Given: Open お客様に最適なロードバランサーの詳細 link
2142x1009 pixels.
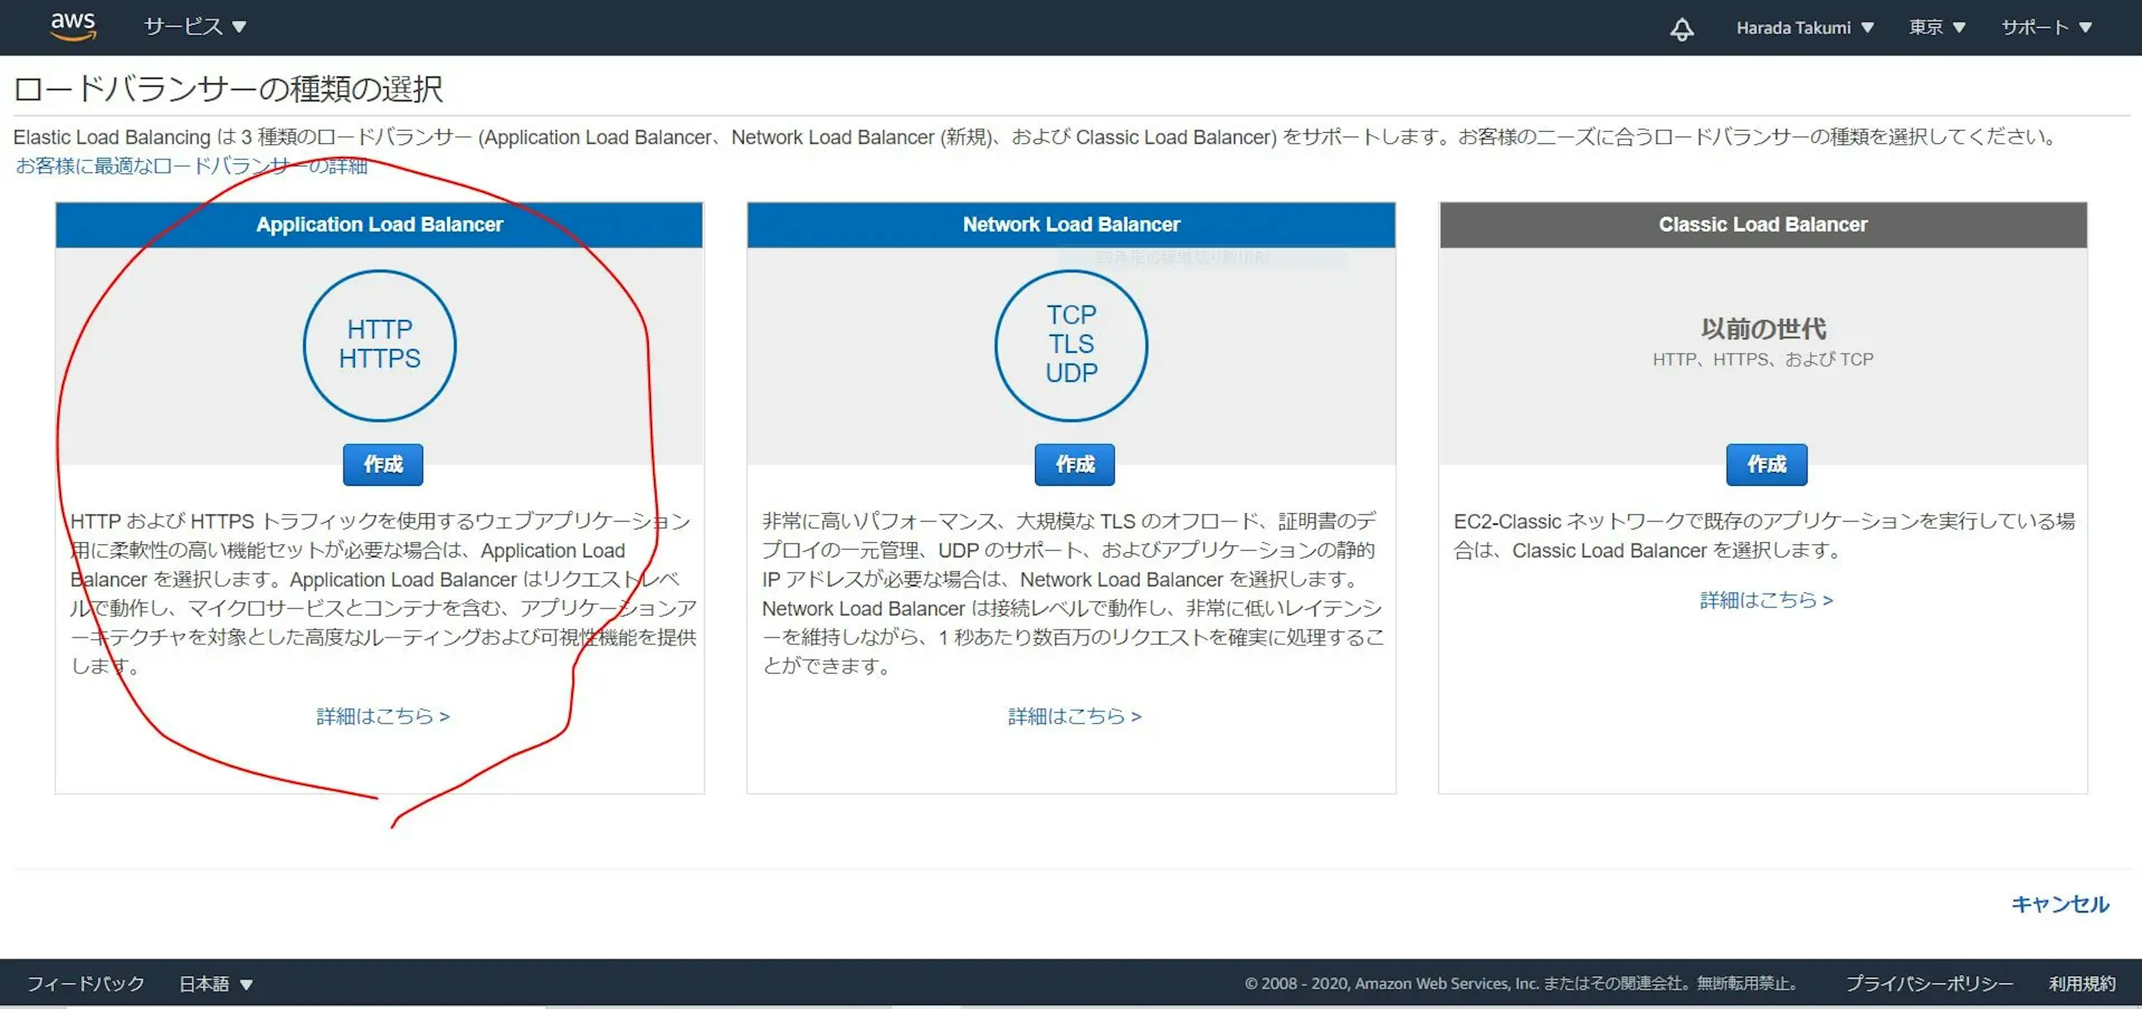Looking at the screenshot, I should coord(191,166).
